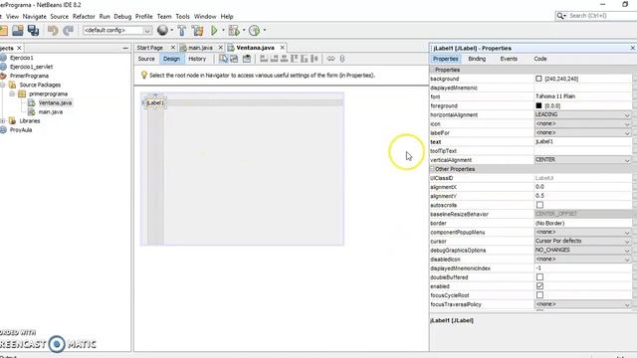Toggle the autoscrolls checkbox
Viewport: 637px width, 358px height.
tap(539, 205)
